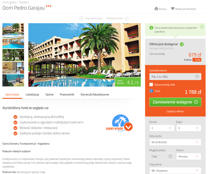This screenshot has height=174, width=208.
Task: Switch to the Lokalizacja tab
Action: (32, 95)
